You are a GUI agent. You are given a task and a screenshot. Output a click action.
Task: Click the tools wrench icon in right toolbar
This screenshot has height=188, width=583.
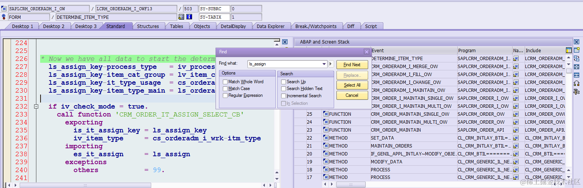point(577,92)
